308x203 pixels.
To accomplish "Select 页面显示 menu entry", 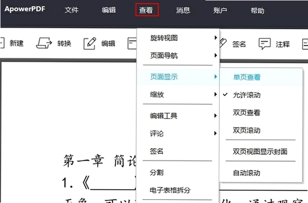I will 178,77.
